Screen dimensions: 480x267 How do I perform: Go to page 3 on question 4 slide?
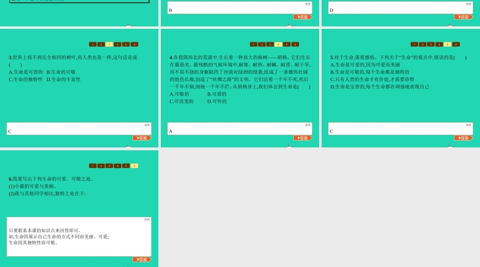270,44
